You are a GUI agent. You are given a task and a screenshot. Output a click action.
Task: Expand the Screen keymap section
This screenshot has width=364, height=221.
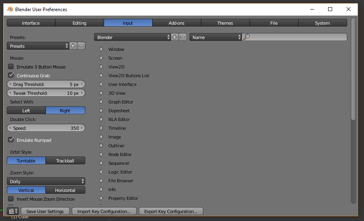(x=101, y=58)
